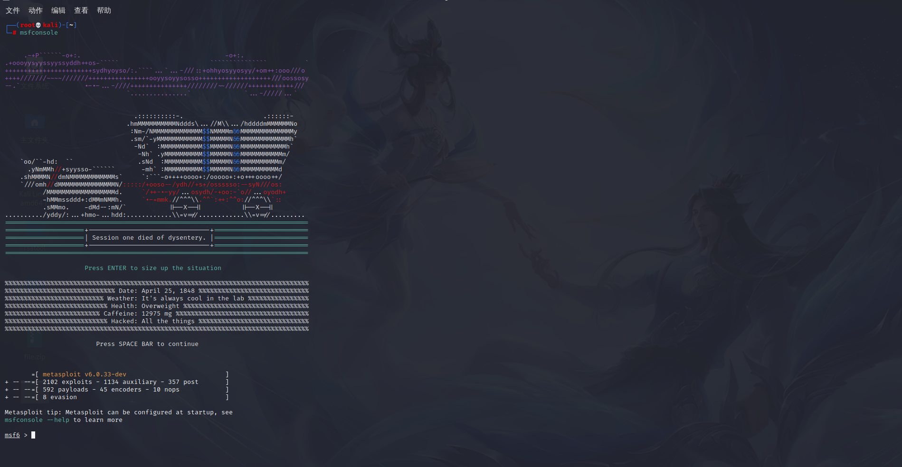Image resolution: width=902 pixels, height=467 pixels.
Task: Click 'metasploit v6.0.33-dev' version text
Action: coord(85,374)
